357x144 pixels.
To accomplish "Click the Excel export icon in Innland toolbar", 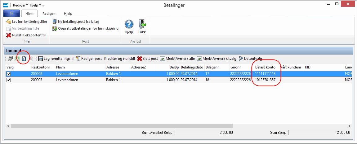I will [17, 58].
